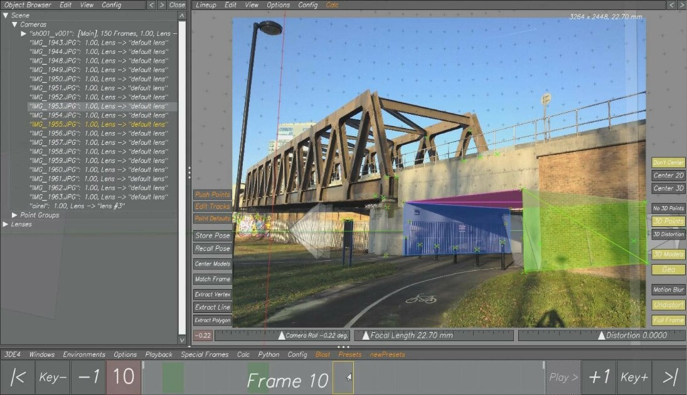This screenshot has height=395, width=687.
Task: Expand the Point Groups node
Action: coord(14,215)
